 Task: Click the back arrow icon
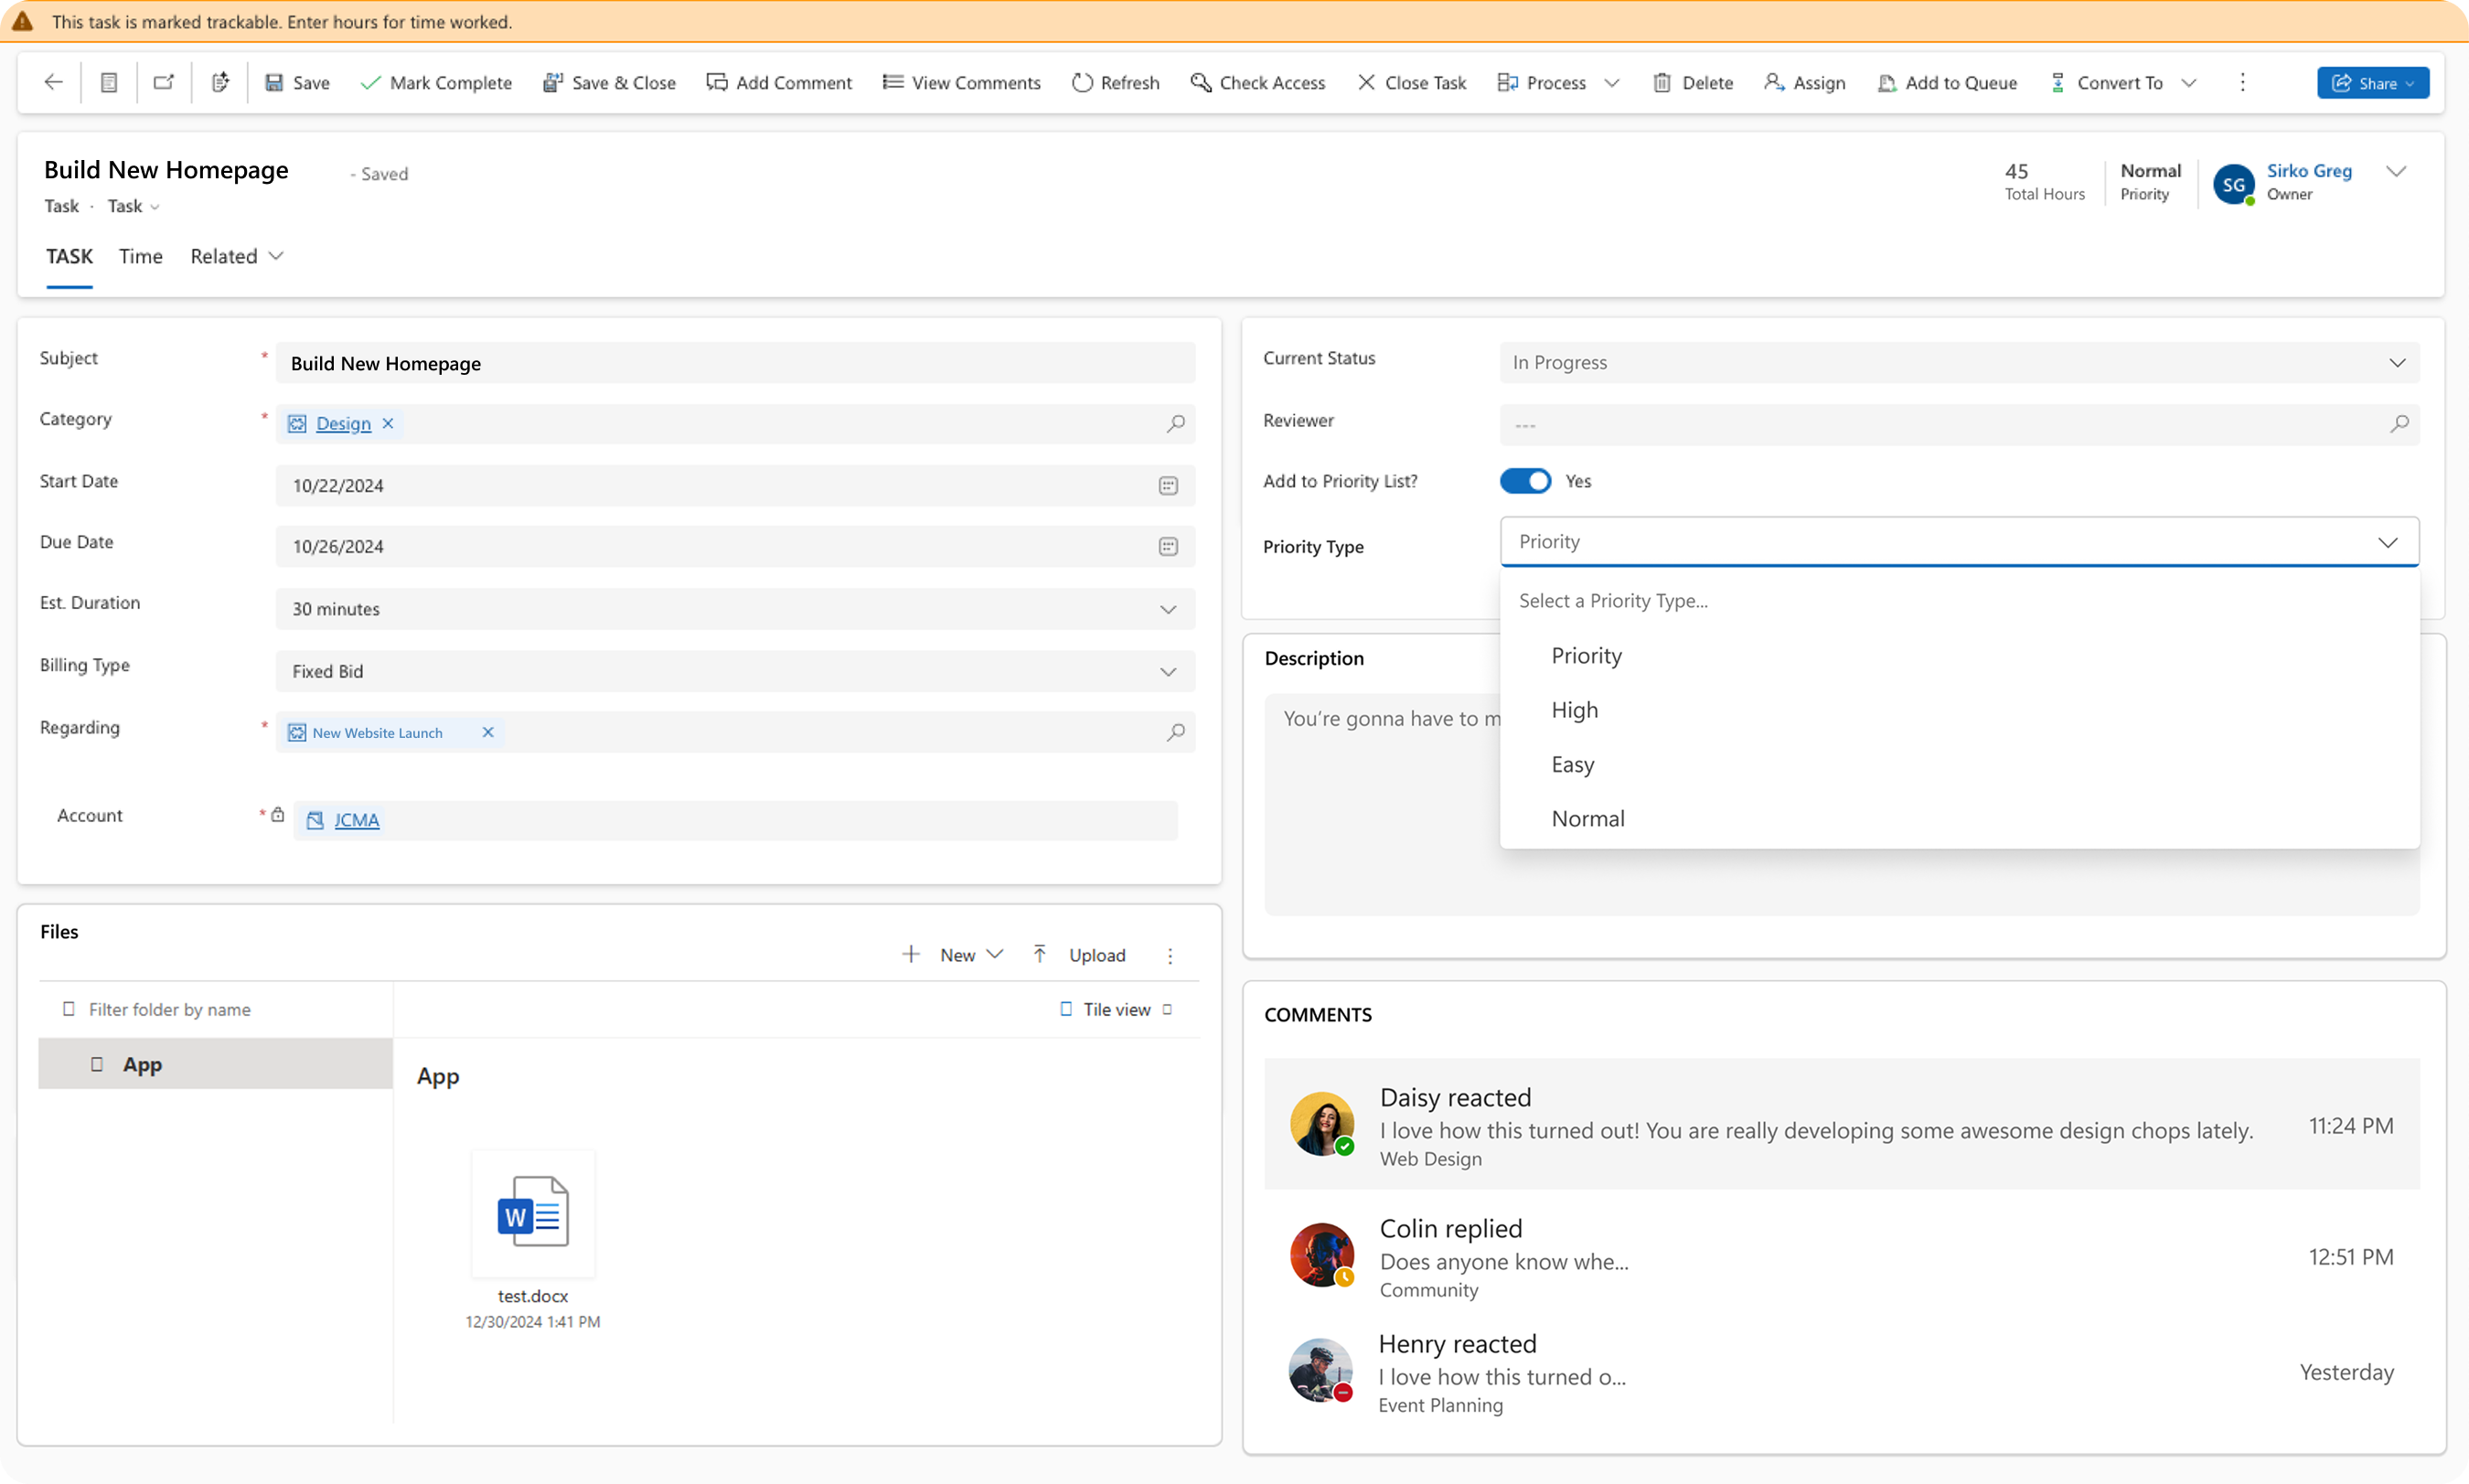[54, 83]
